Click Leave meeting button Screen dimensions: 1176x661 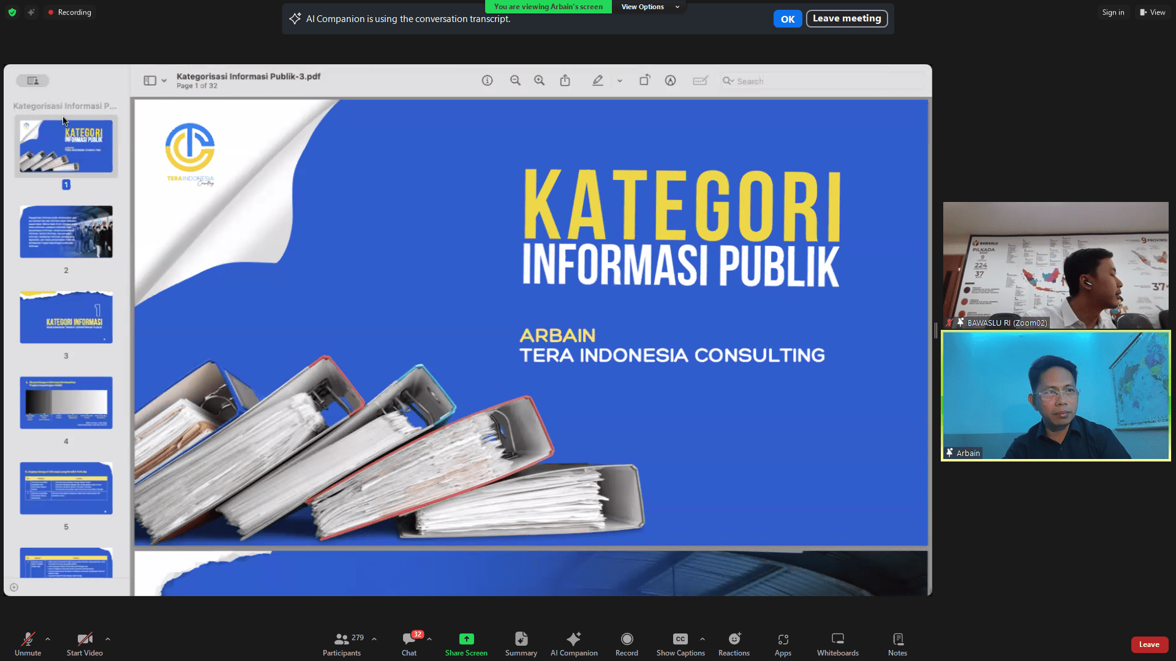click(x=846, y=18)
